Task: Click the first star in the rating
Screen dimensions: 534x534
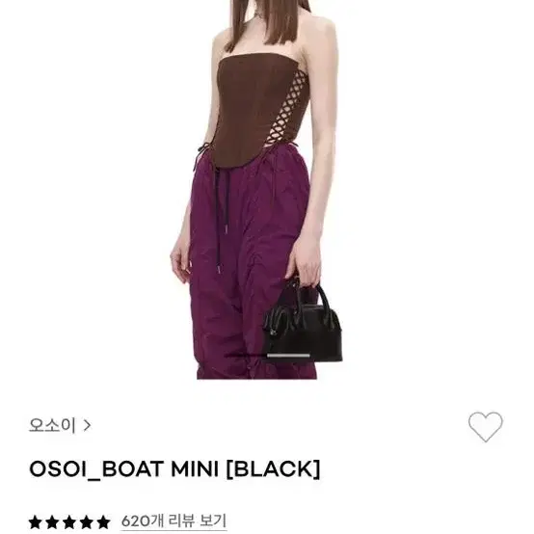Action: pyautogui.click(x=36, y=522)
